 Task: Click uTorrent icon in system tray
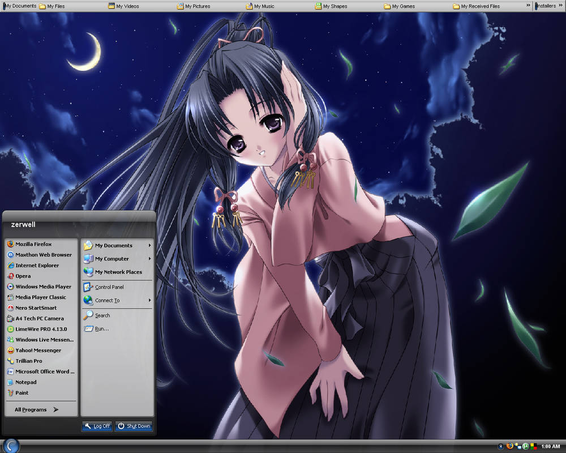click(526, 447)
